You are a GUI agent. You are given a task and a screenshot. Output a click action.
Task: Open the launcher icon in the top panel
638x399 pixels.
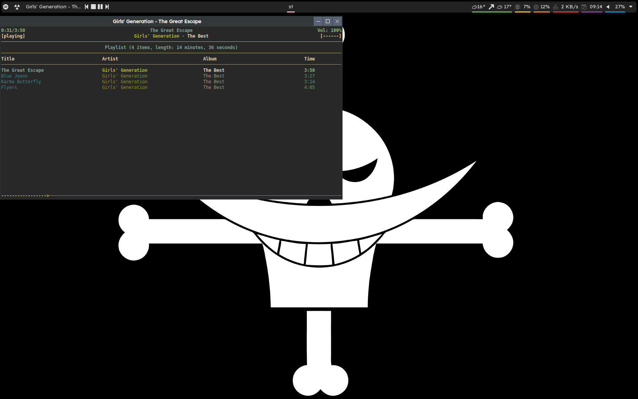click(6, 7)
